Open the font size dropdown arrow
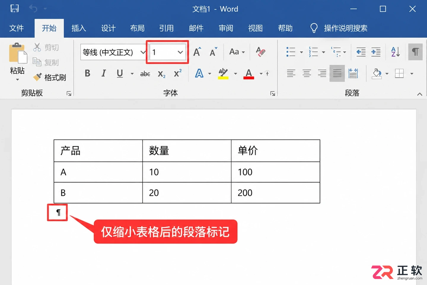Image resolution: width=427 pixels, height=285 pixels. [180, 52]
